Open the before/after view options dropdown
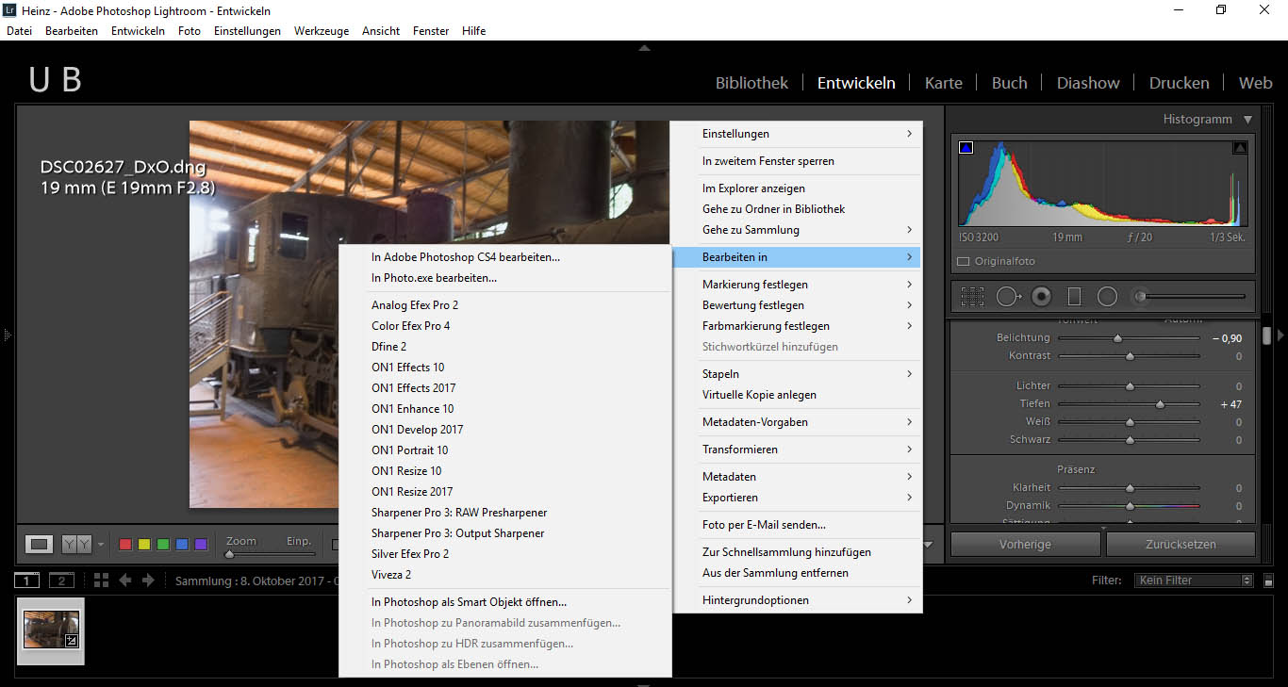This screenshot has width=1288, height=687. tap(101, 545)
